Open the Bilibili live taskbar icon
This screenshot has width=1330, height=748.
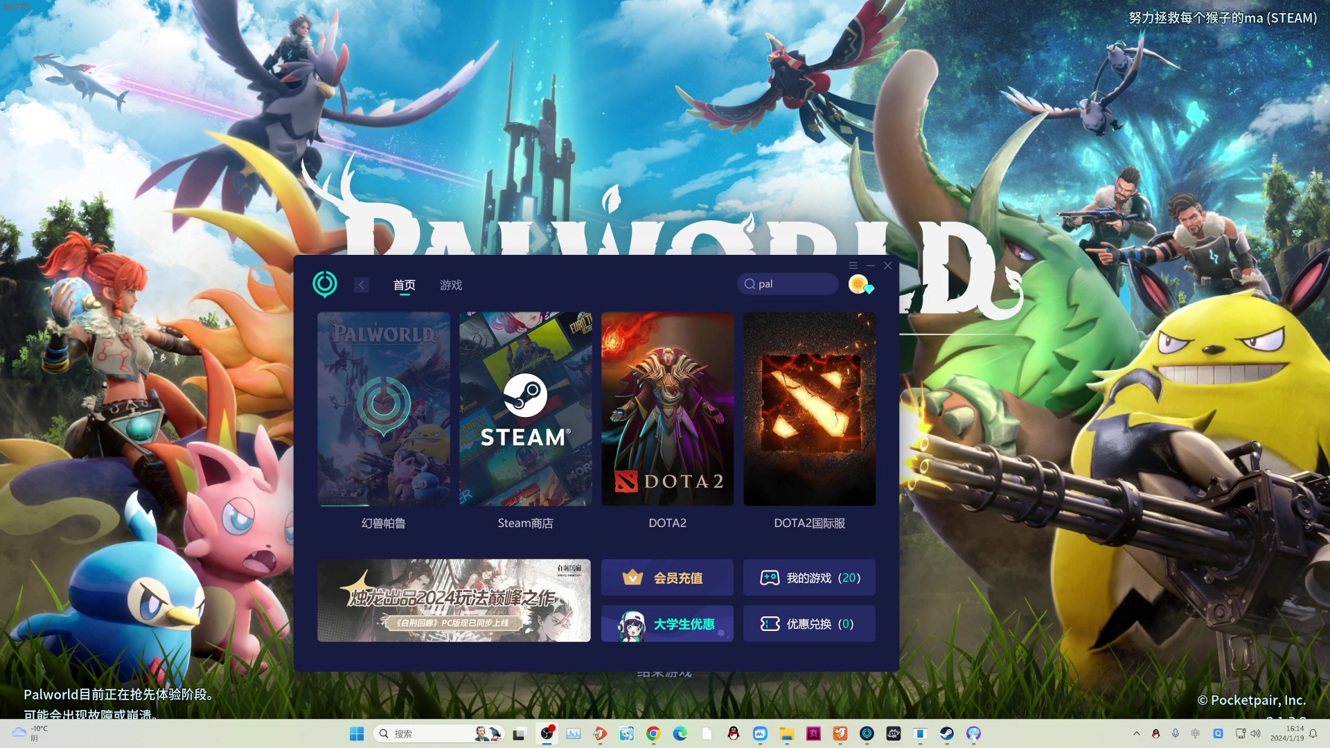[894, 733]
